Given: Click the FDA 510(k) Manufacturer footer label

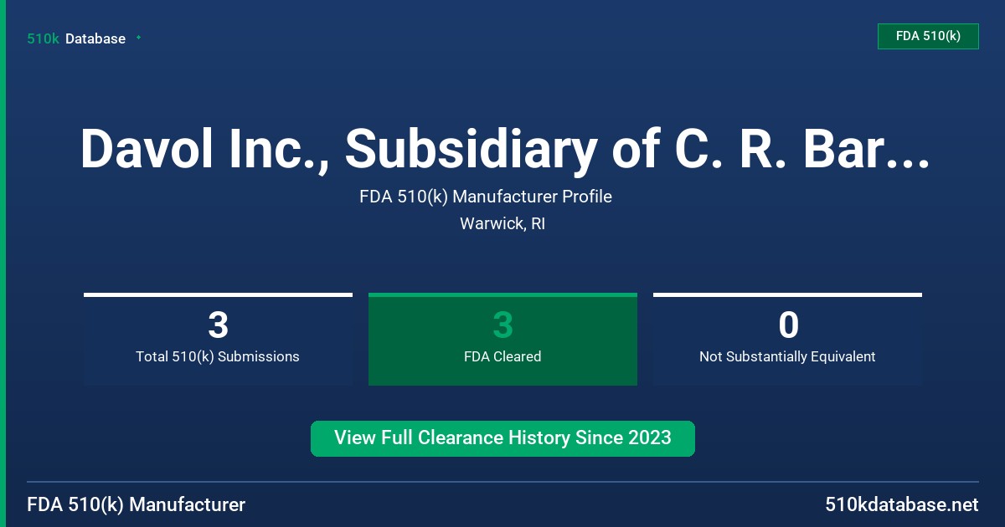Looking at the screenshot, I should pyautogui.click(x=137, y=504).
